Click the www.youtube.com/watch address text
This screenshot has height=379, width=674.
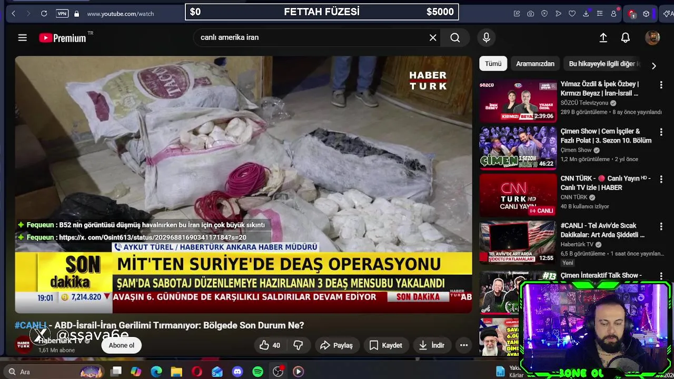point(121,14)
